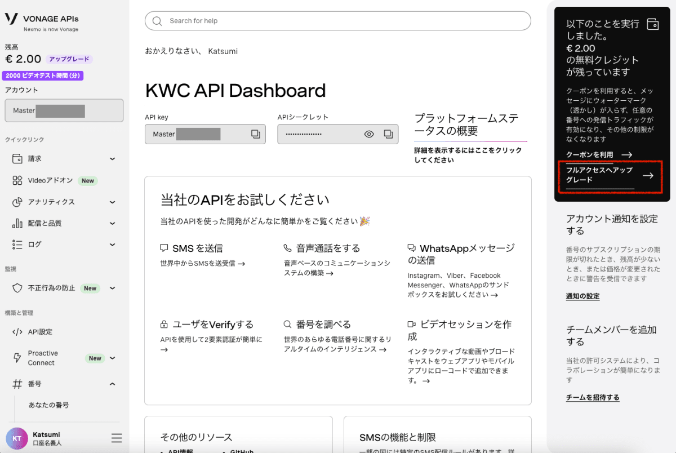676x453 pixels.
Task: Reveal API secret with the eye icon
Action: (369, 134)
